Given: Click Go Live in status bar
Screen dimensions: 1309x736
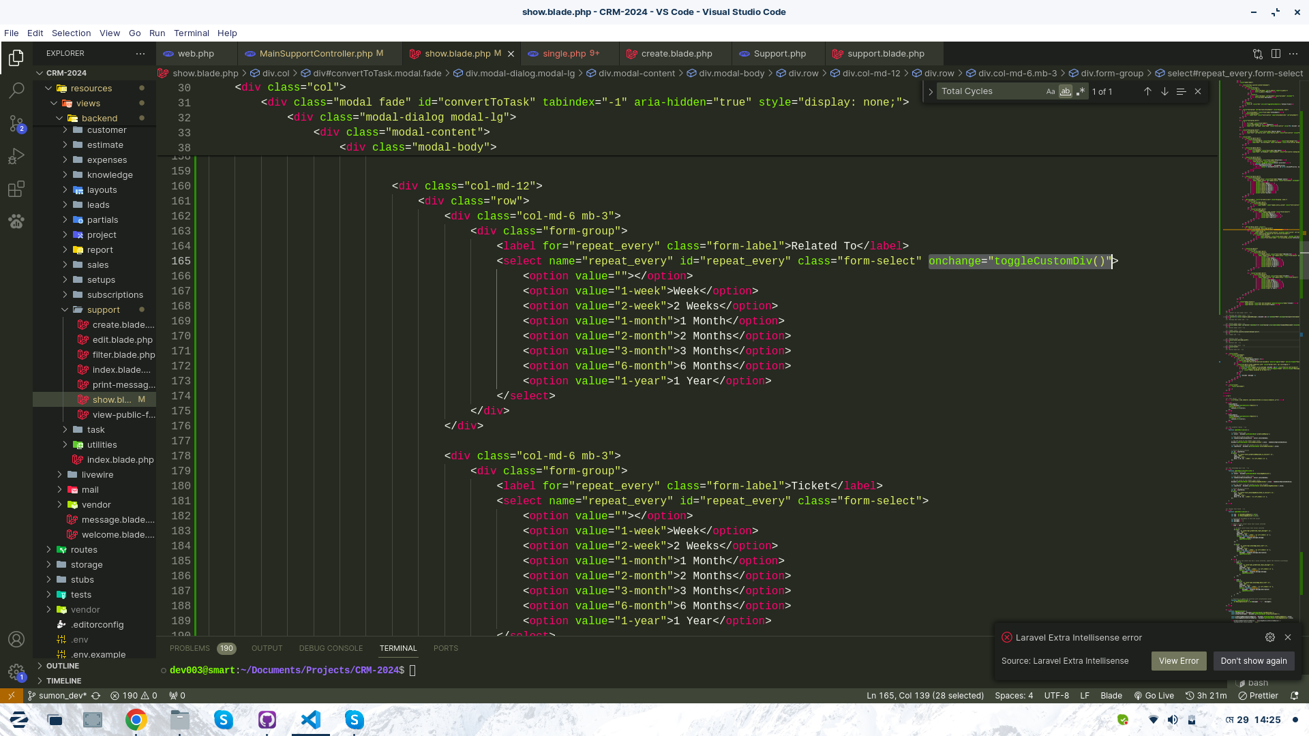Looking at the screenshot, I should pyautogui.click(x=1154, y=696).
